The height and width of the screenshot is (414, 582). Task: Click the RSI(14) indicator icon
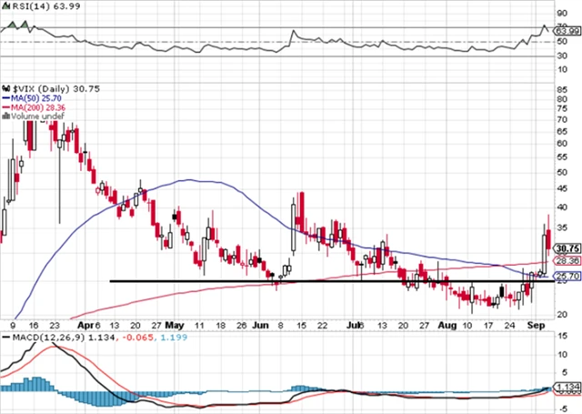[6, 6]
